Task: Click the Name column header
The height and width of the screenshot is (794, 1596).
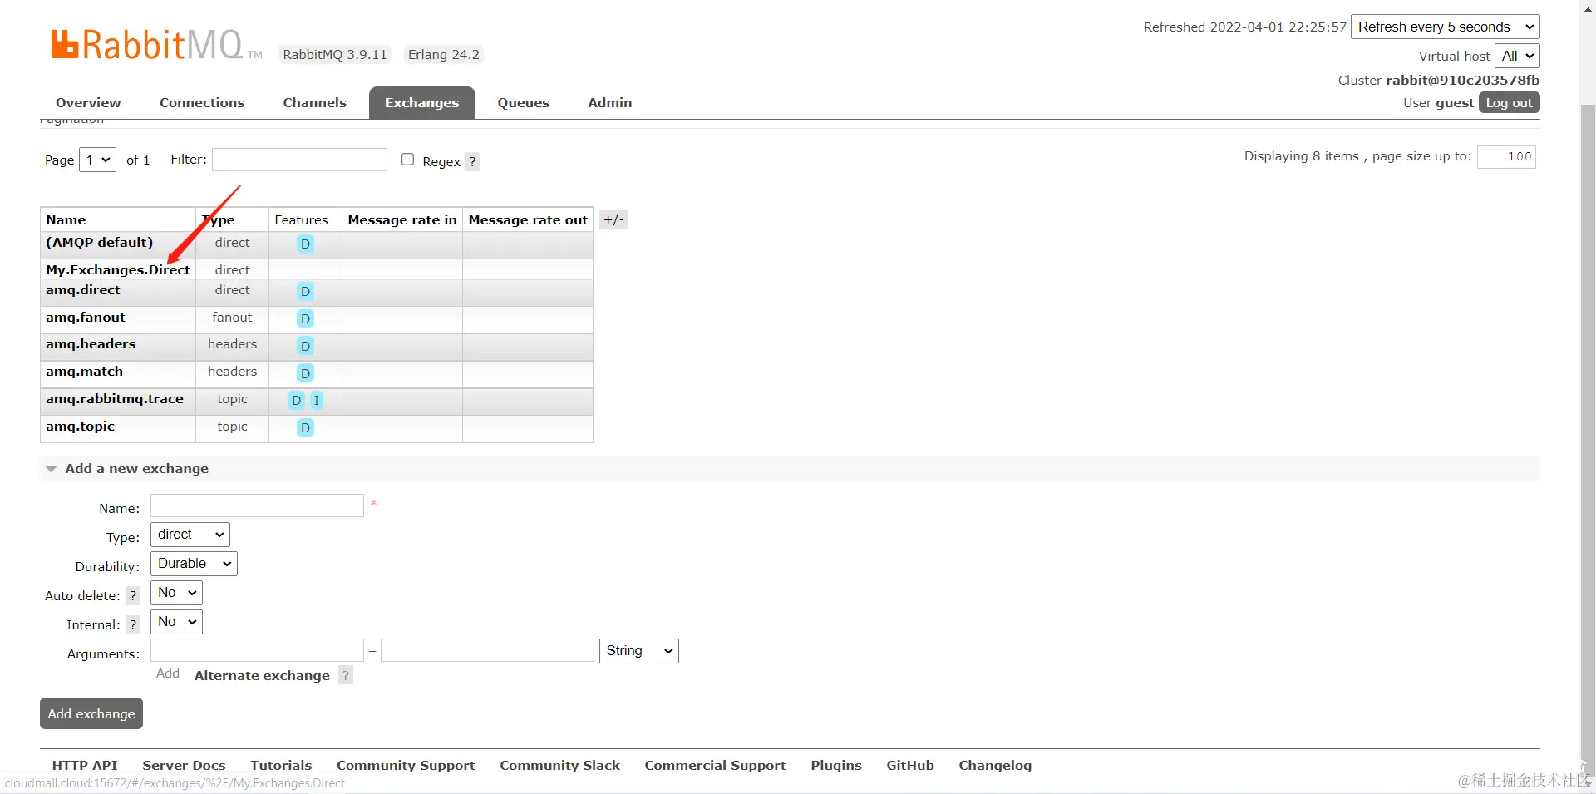Action: [x=66, y=220]
